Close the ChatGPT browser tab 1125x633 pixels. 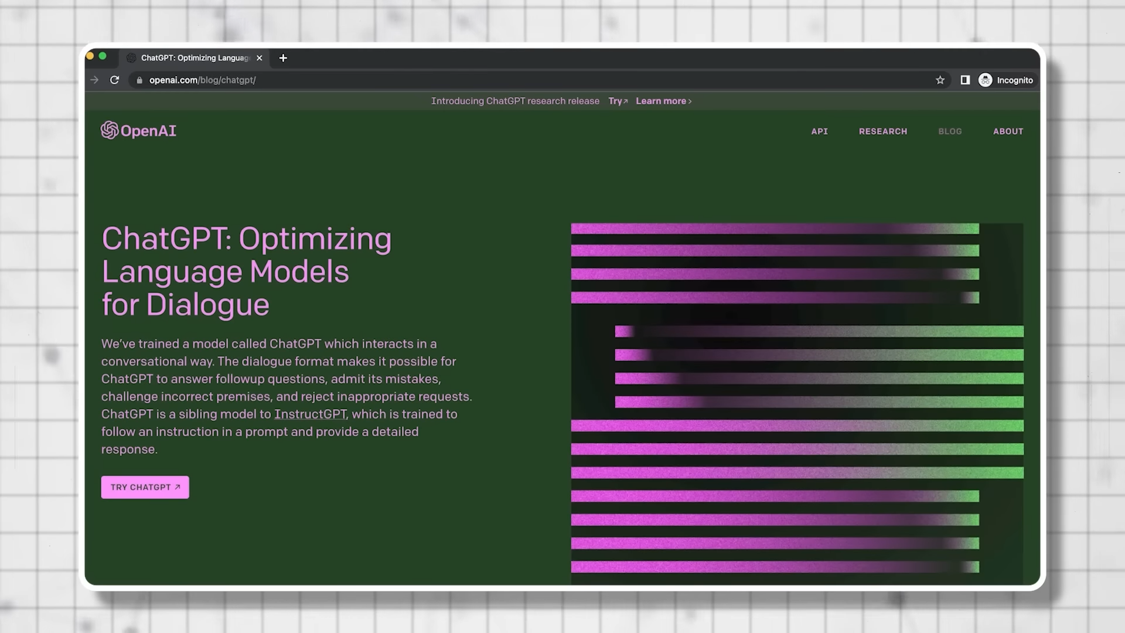260,58
